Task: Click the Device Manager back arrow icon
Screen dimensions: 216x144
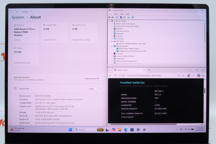Action: tap(109, 17)
